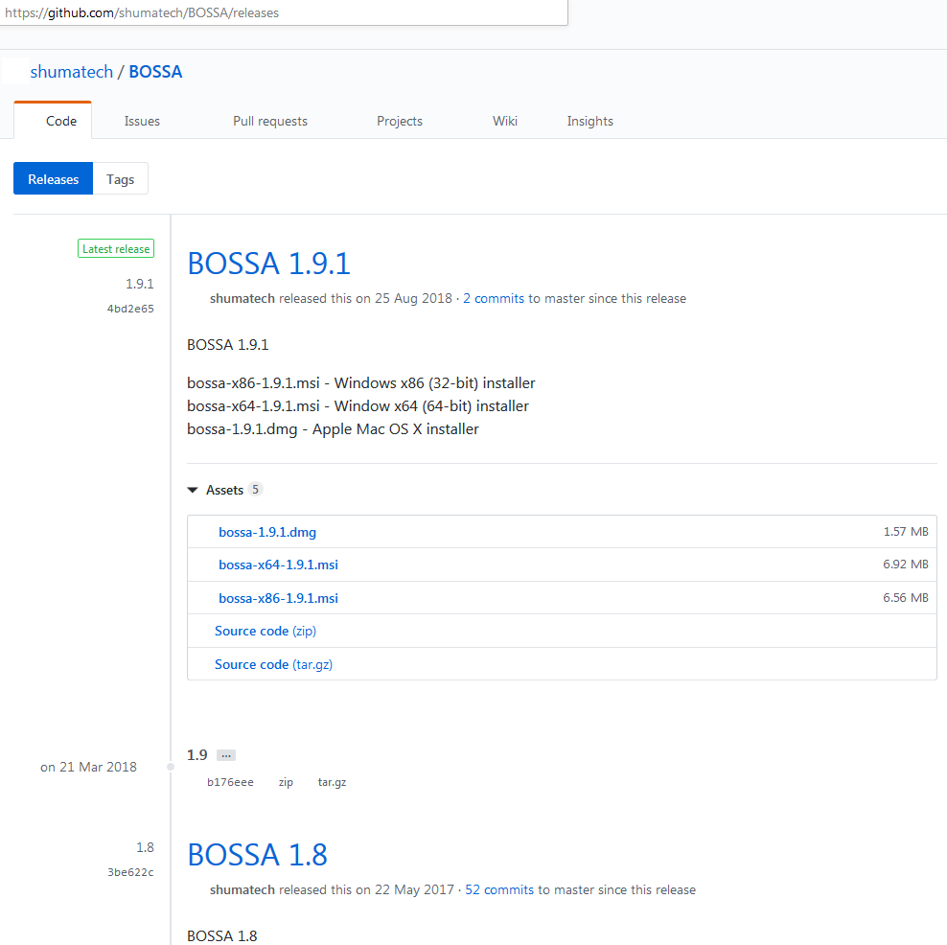Download bossa-x86-1.9.1.msi installer
This screenshot has width=947, height=945.
coord(278,598)
